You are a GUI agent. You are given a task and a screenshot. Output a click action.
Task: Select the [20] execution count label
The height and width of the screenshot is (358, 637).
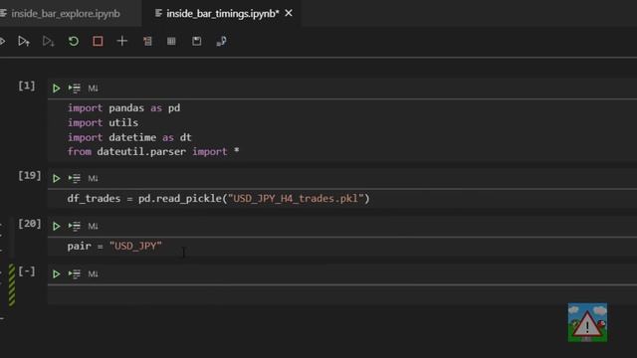(x=29, y=223)
